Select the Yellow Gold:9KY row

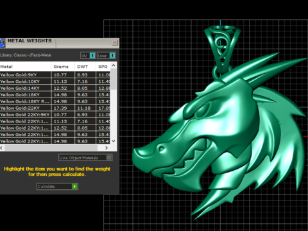pyautogui.click(x=55, y=75)
